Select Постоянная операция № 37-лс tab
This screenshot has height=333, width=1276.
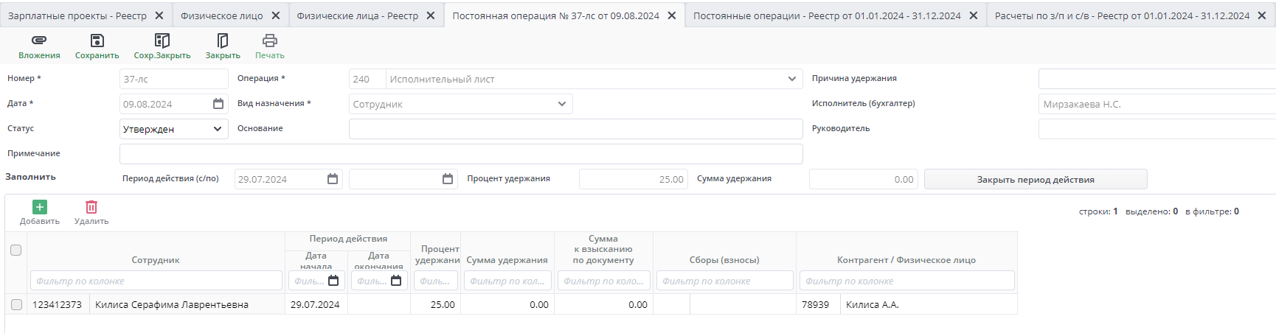pos(556,15)
